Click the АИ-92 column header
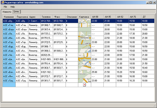The width and height of the screenshot is (157, 108). pyautogui.click(x=122, y=17)
